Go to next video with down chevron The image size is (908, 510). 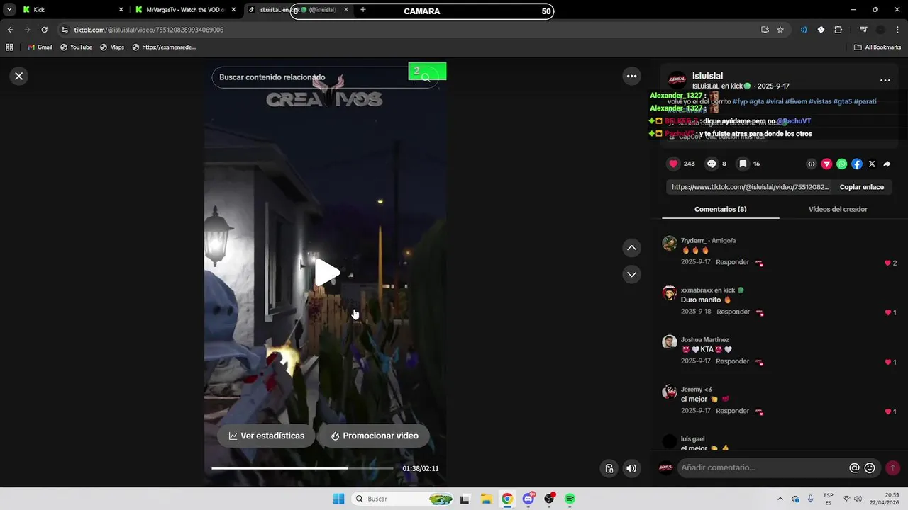(631, 274)
